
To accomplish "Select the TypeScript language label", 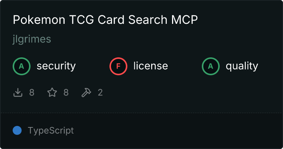I will [x=51, y=131].
